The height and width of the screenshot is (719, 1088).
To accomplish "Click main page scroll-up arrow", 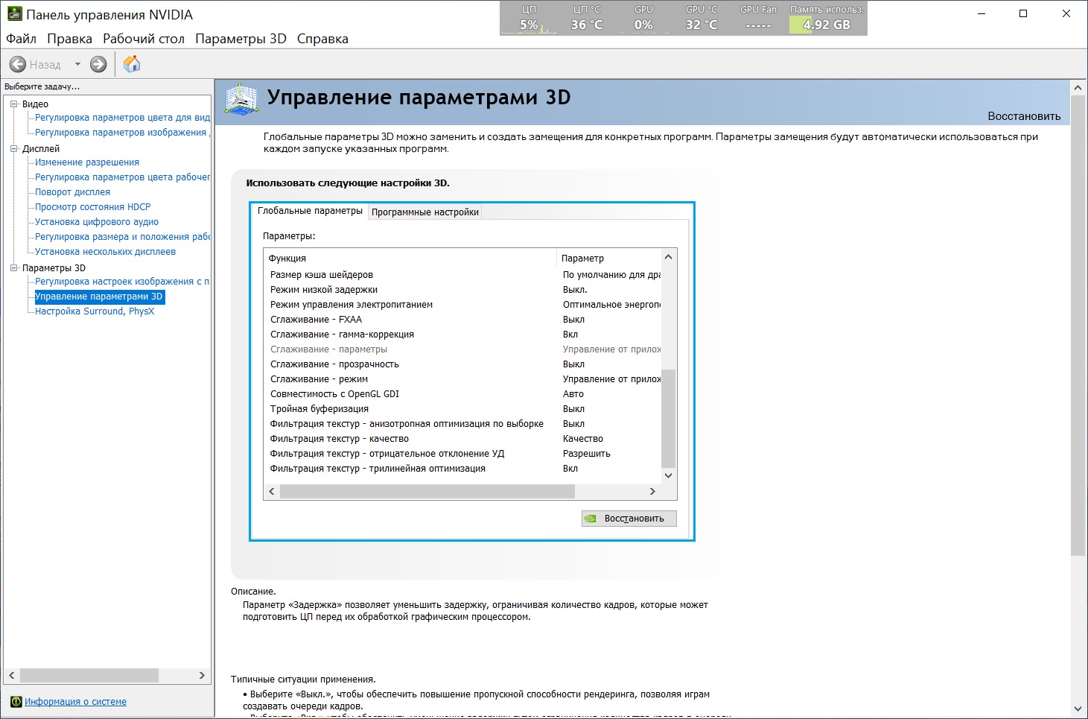I will 1078,88.
